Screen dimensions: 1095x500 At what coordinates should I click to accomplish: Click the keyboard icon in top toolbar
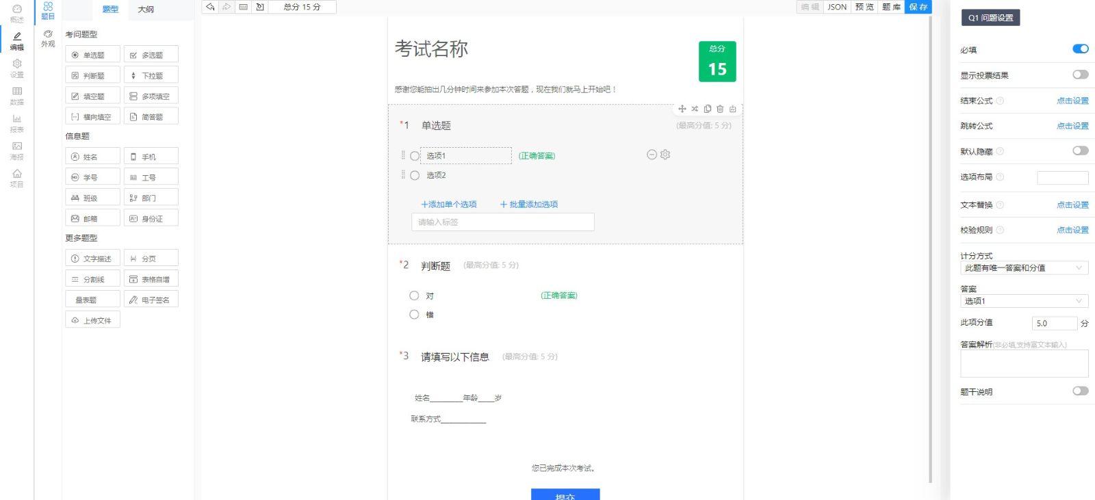coord(243,7)
